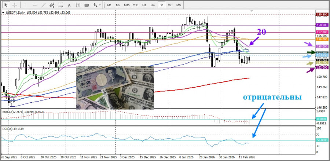Select the vertical line drawing tool
The image size is (330, 161).
click(26, 5)
